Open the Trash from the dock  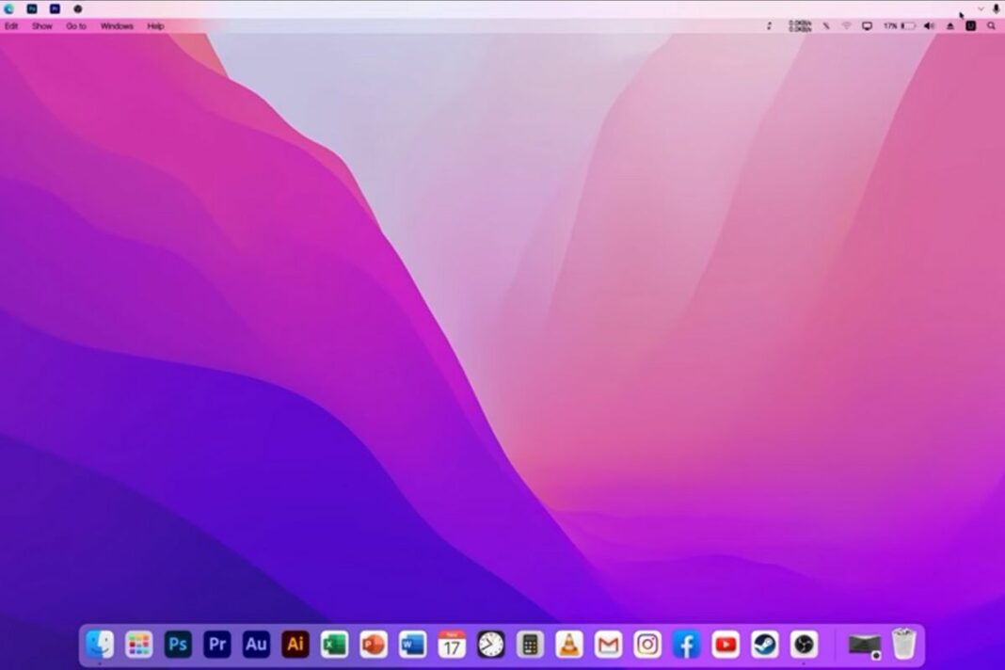(902, 645)
